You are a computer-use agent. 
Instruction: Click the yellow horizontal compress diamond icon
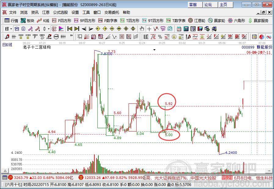pos(119,29)
